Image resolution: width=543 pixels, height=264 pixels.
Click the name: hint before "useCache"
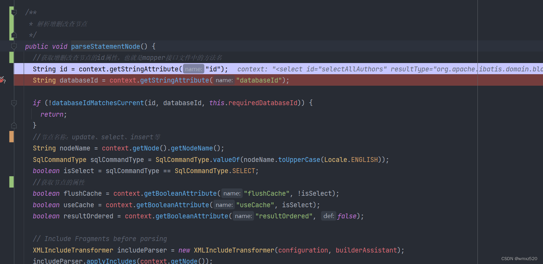click(224, 205)
